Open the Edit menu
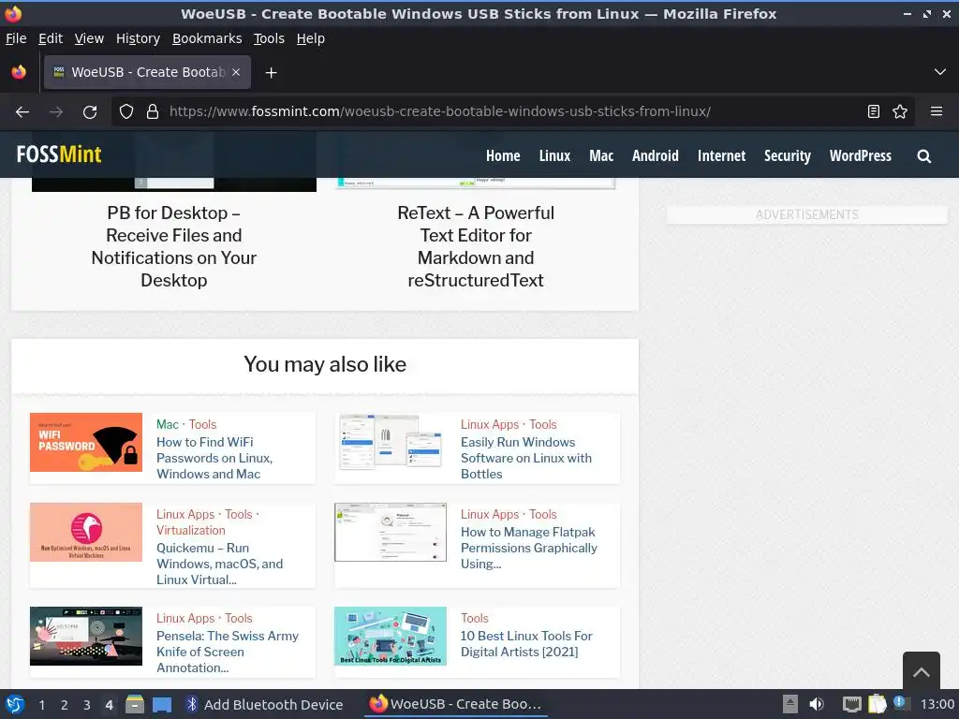The image size is (959, 719). point(51,38)
